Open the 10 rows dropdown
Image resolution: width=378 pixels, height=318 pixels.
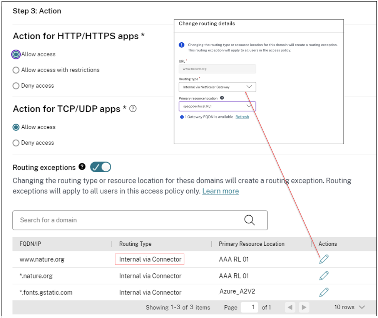348,307
